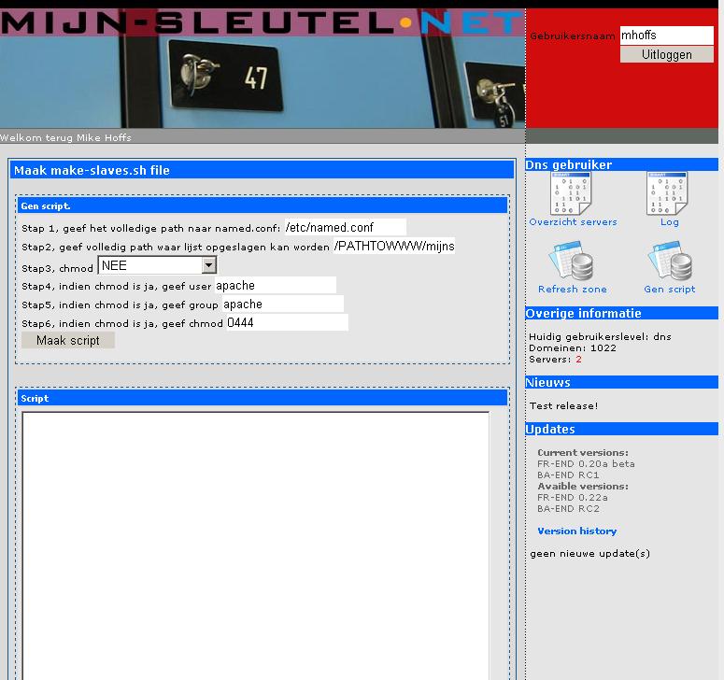Image resolution: width=724 pixels, height=680 pixels.
Task: Open the Version history link
Action: pyautogui.click(x=576, y=531)
